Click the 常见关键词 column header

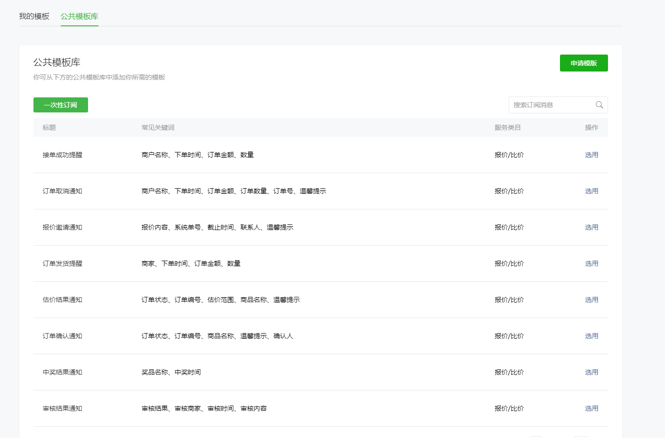(158, 127)
